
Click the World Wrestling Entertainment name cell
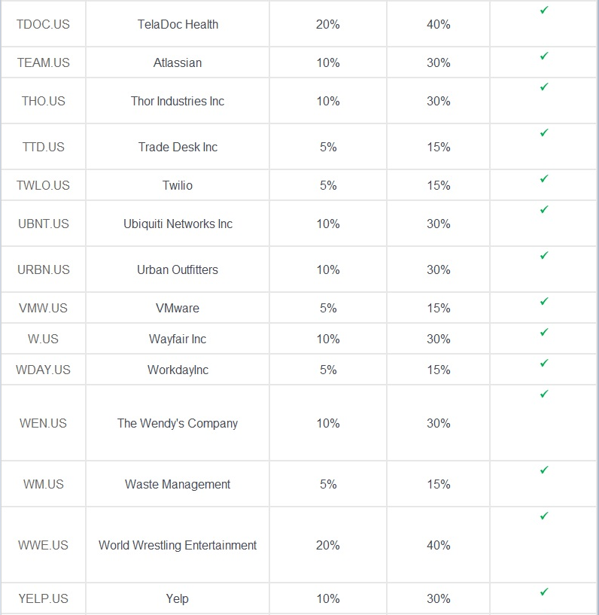[x=178, y=545]
